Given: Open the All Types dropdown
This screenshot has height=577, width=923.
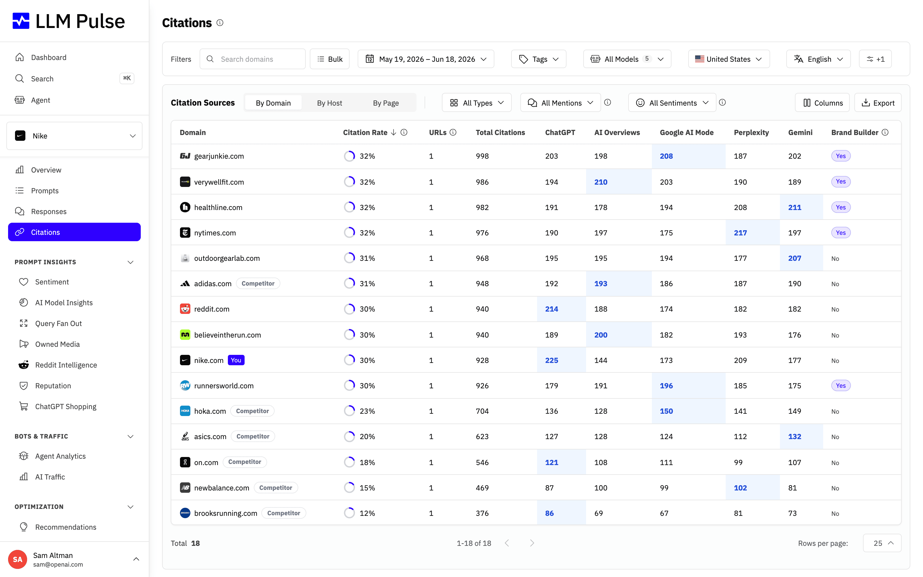Looking at the screenshot, I should coord(477,103).
